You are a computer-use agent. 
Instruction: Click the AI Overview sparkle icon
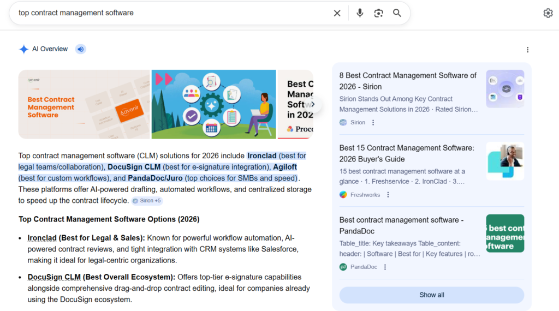pyautogui.click(x=23, y=49)
